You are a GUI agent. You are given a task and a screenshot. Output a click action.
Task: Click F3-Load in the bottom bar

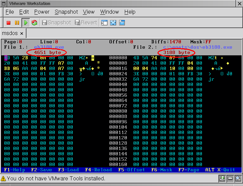[68, 170]
